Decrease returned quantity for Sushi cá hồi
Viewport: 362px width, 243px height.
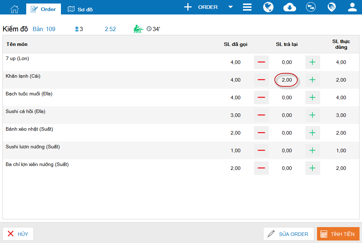click(x=261, y=115)
